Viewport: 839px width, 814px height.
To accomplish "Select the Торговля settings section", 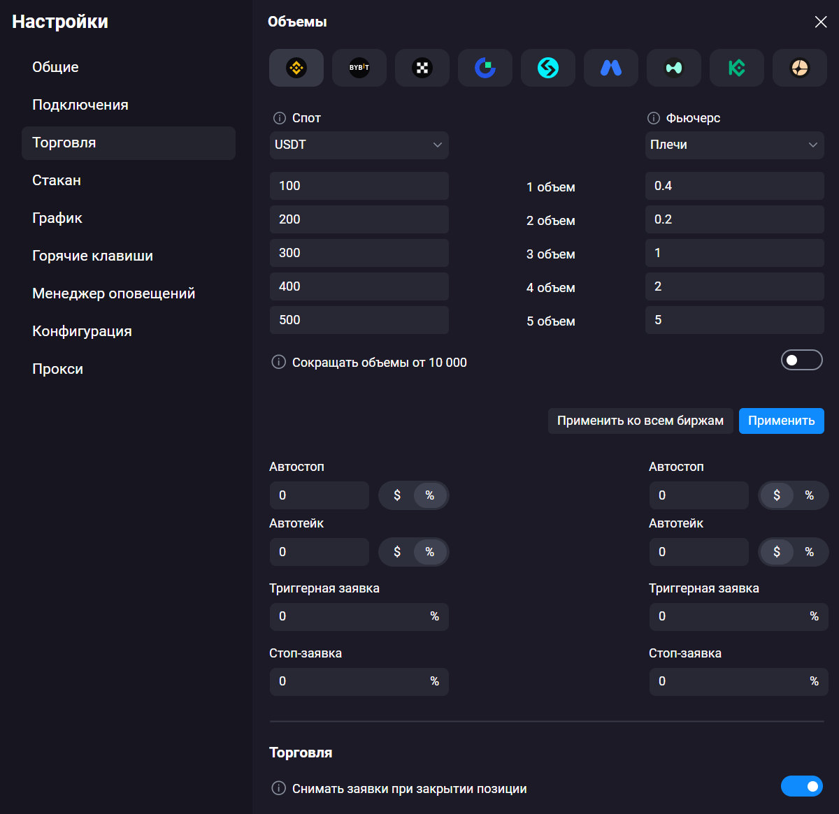I will tap(129, 143).
